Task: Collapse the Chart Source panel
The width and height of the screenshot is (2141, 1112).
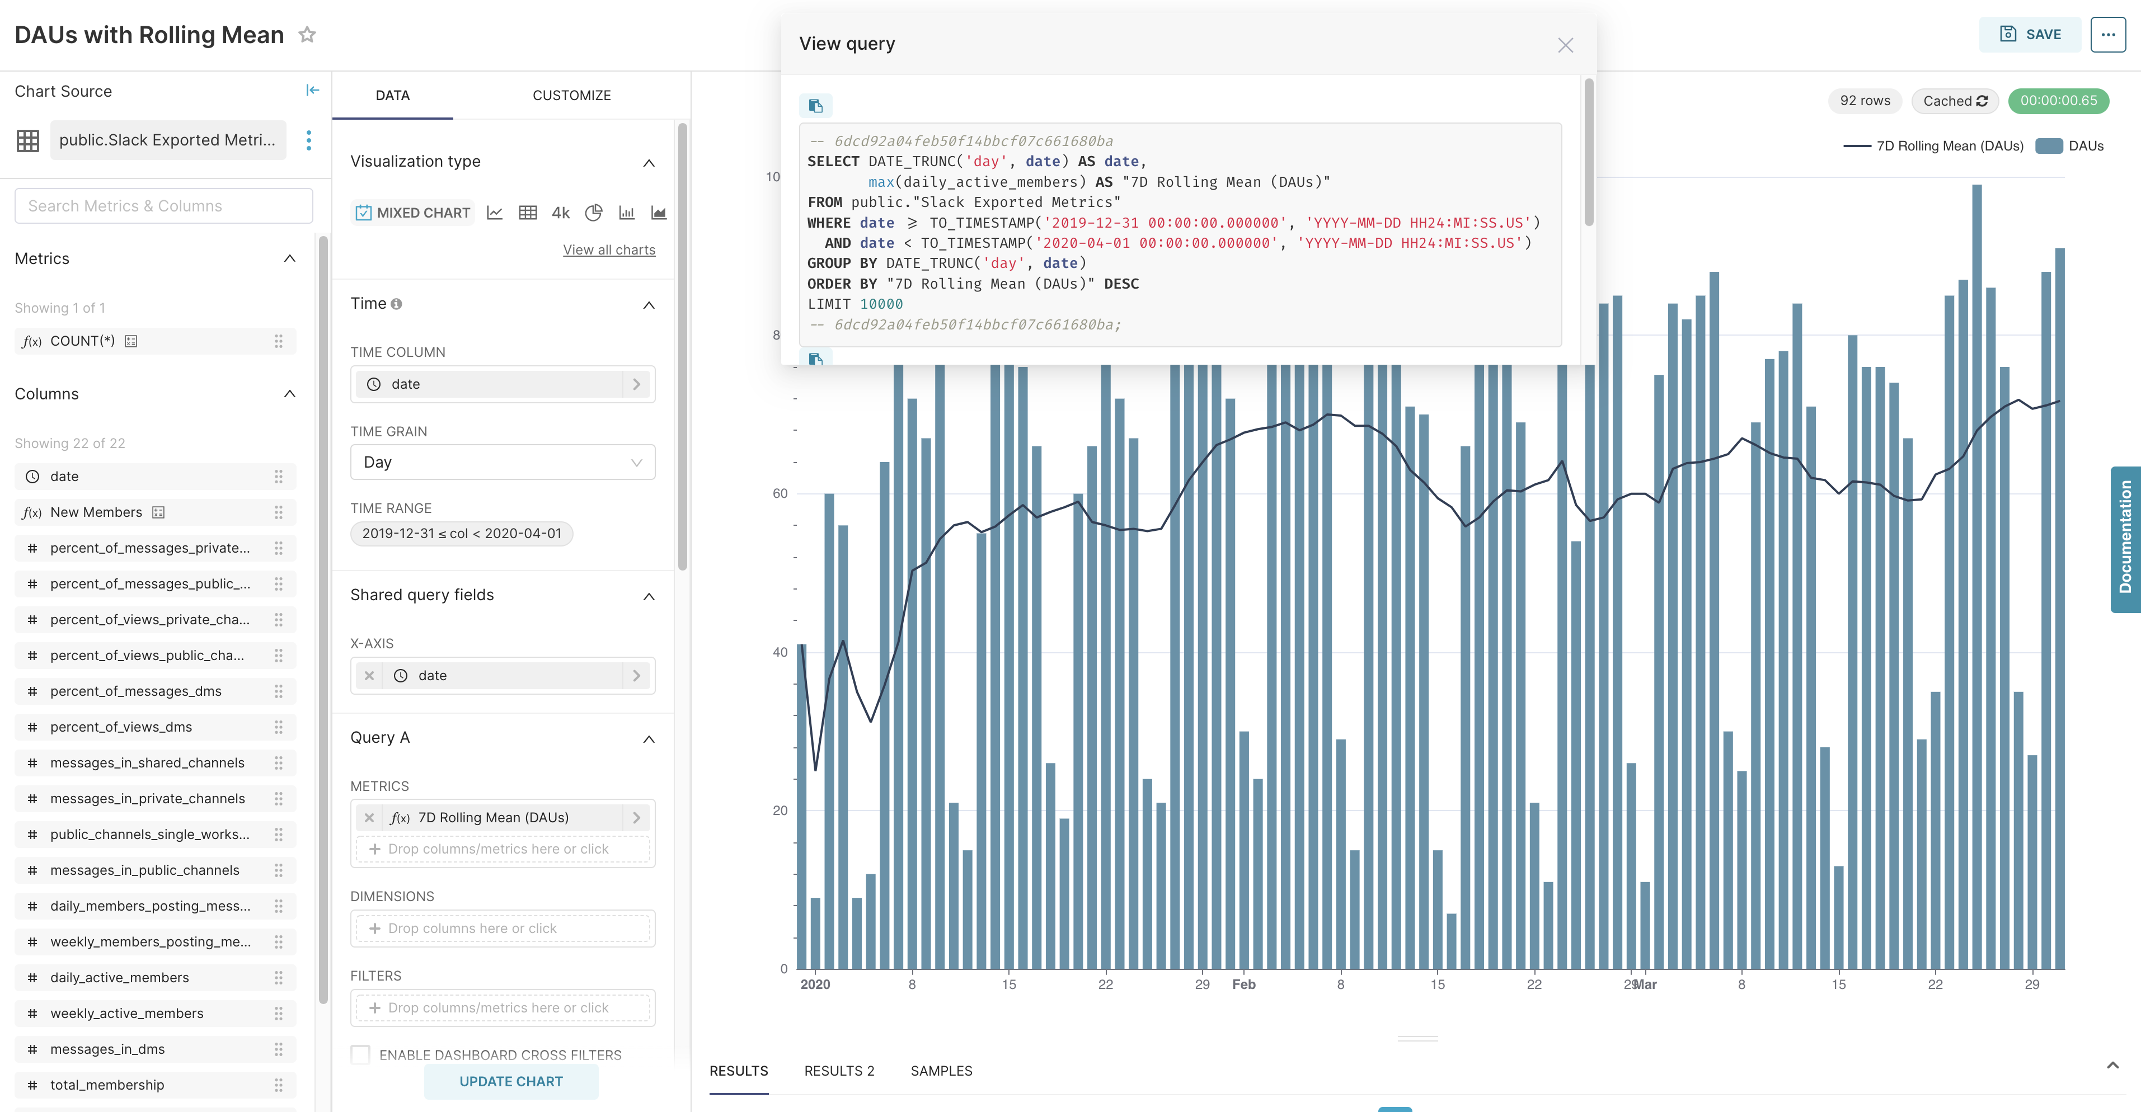Action: pos(312,91)
